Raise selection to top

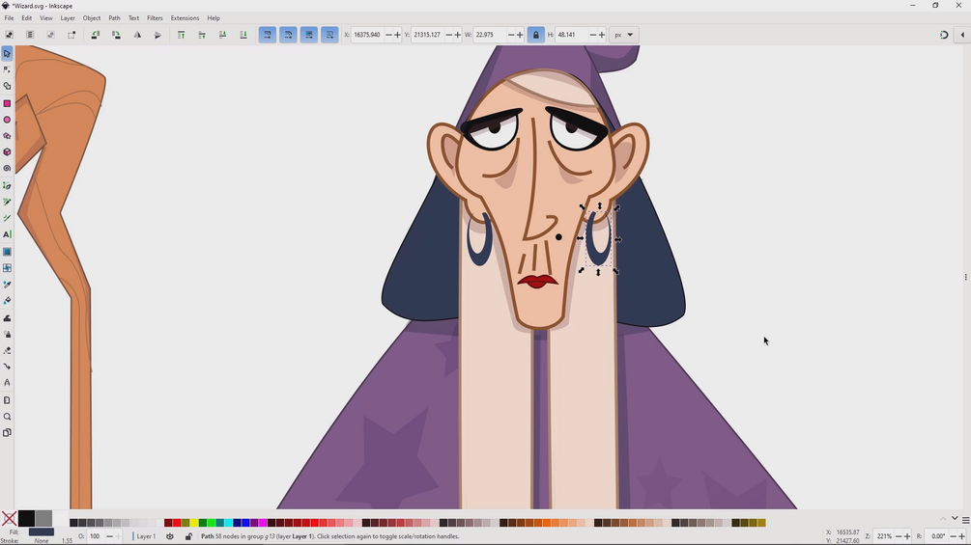coord(181,35)
